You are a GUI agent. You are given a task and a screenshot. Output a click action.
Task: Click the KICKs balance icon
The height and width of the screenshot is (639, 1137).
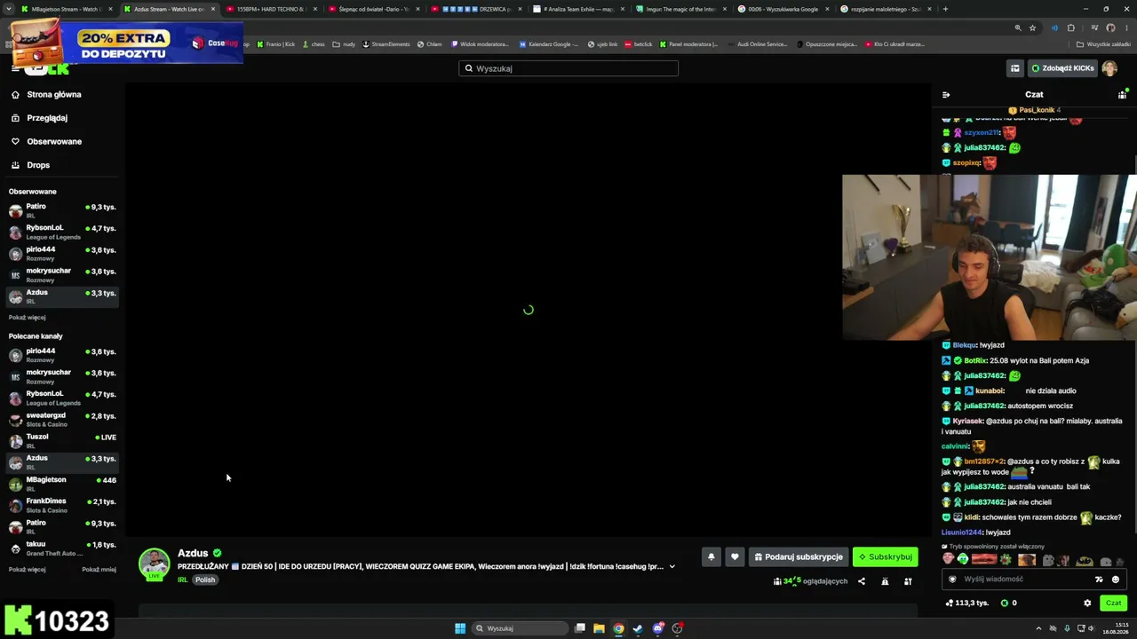pyautogui.click(x=1005, y=603)
